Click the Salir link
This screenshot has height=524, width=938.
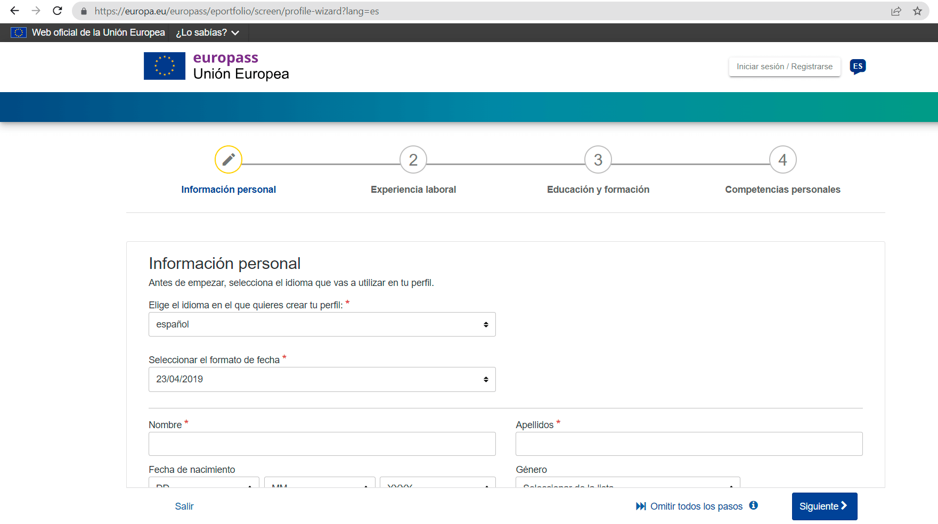[184, 506]
